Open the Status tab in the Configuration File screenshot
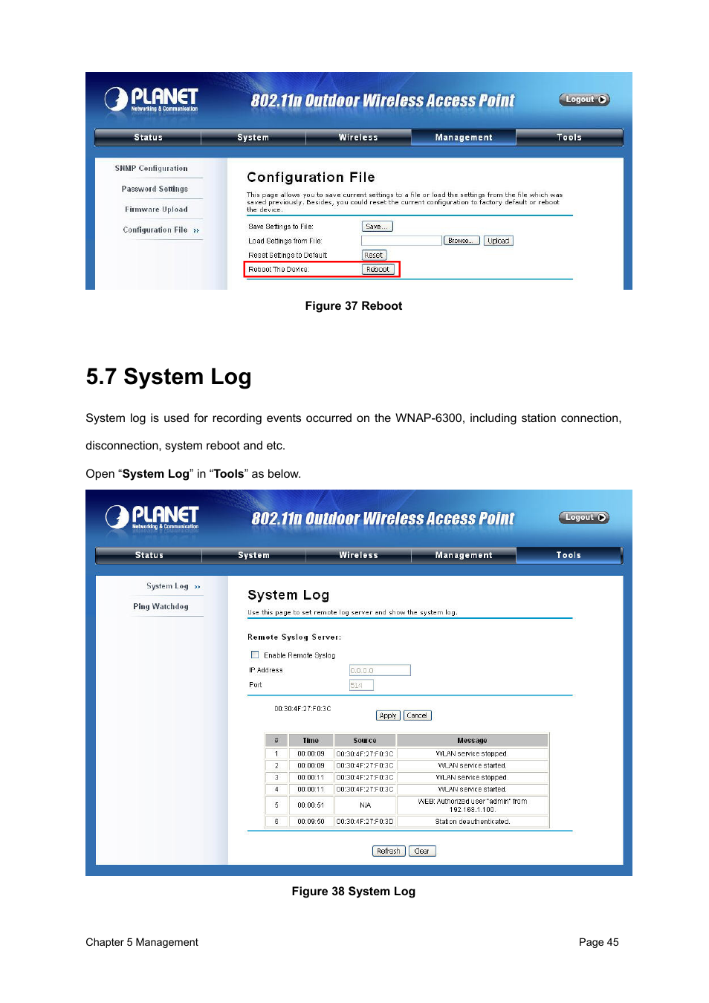Screen dimensions: 709x1003 point(148,137)
